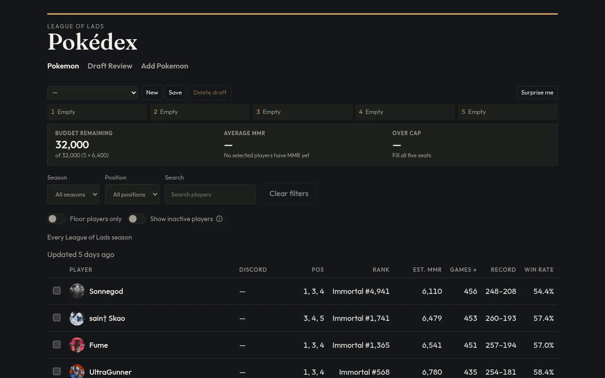The image size is (605, 378).
Task: Click the Clear filters button
Action: point(289,194)
